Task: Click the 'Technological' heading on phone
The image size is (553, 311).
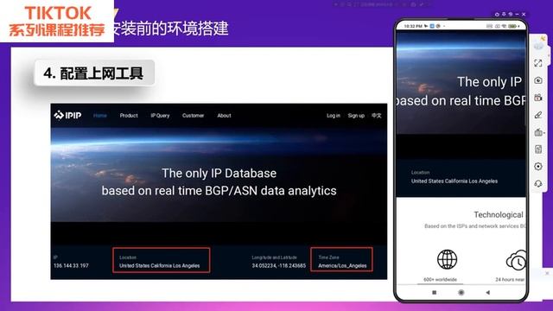Action: tap(499, 214)
